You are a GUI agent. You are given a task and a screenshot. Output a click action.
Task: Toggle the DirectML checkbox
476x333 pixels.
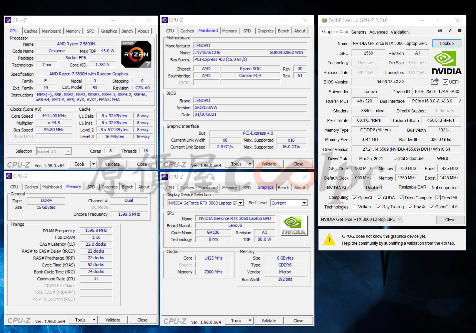pyautogui.click(x=438, y=198)
